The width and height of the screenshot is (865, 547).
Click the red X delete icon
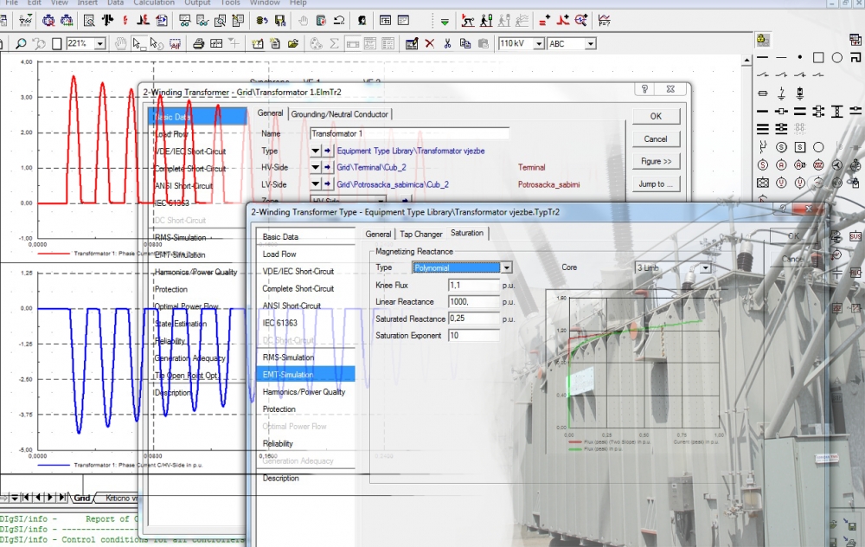click(x=429, y=43)
